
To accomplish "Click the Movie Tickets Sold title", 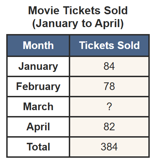I will point(78,10).
